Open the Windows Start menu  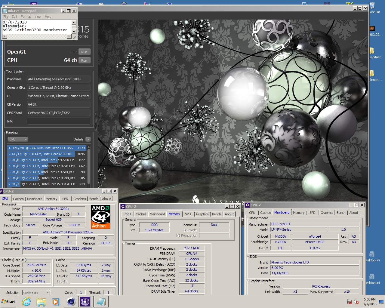8,302
